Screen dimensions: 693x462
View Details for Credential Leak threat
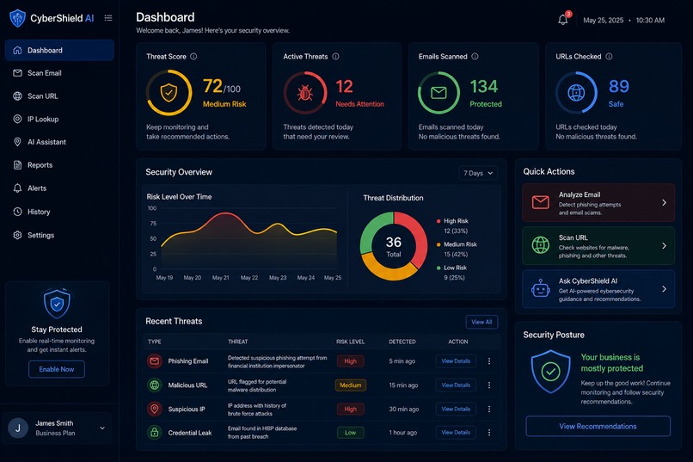click(456, 433)
